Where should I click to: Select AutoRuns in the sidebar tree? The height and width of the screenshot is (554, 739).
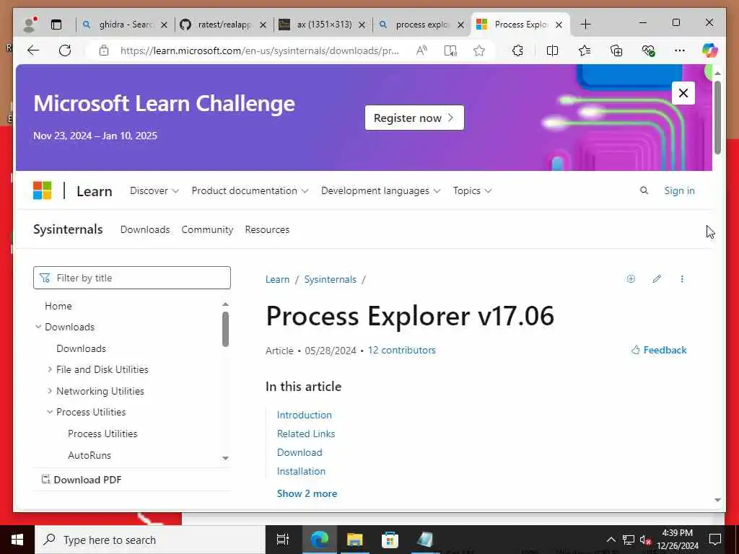89,455
